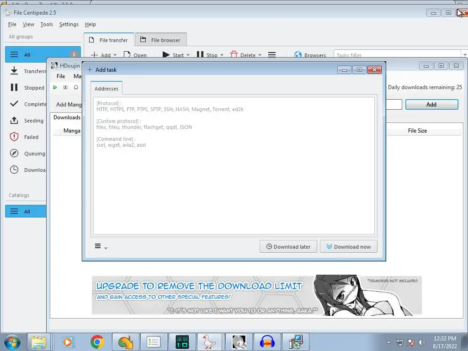This screenshot has height=351, width=468.
Task: Click the Add button in HDoujin window
Action: tap(431, 105)
